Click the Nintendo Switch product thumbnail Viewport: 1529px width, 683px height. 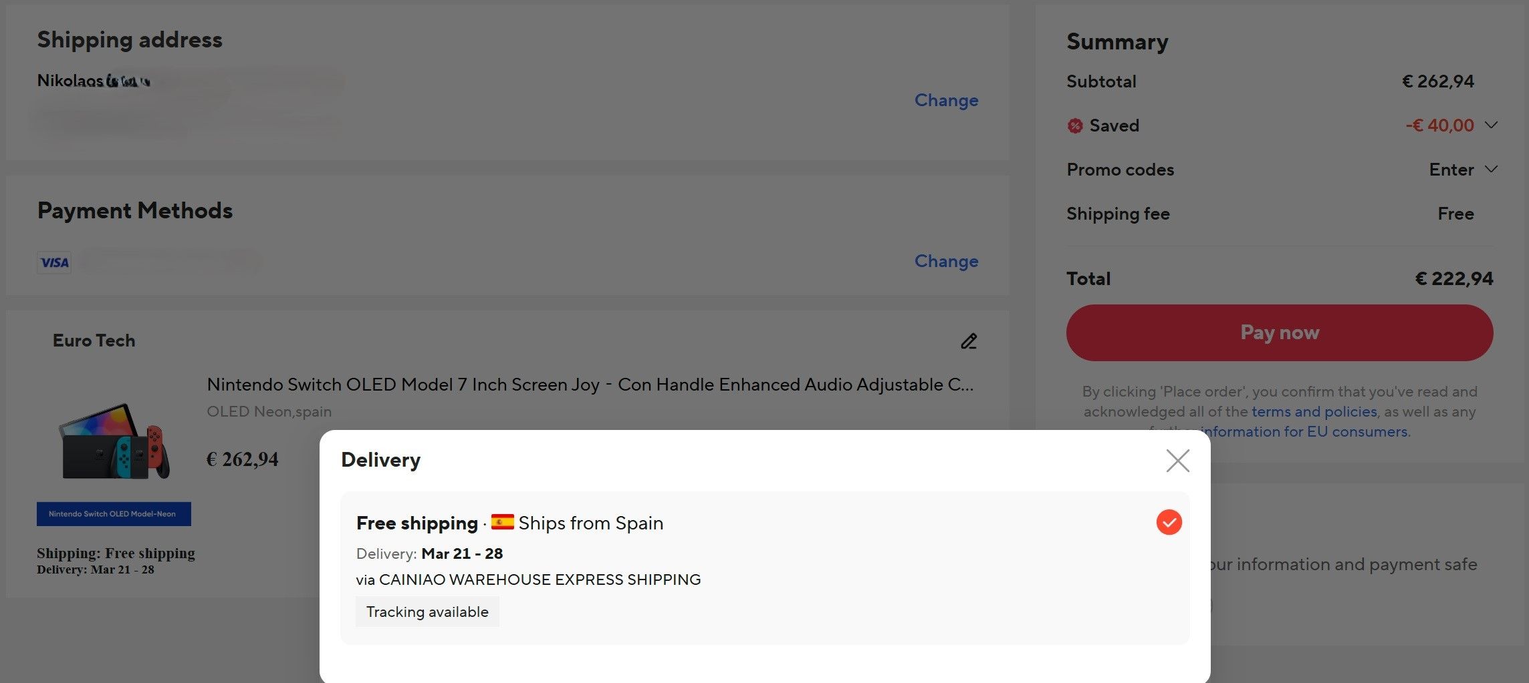[114, 441]
